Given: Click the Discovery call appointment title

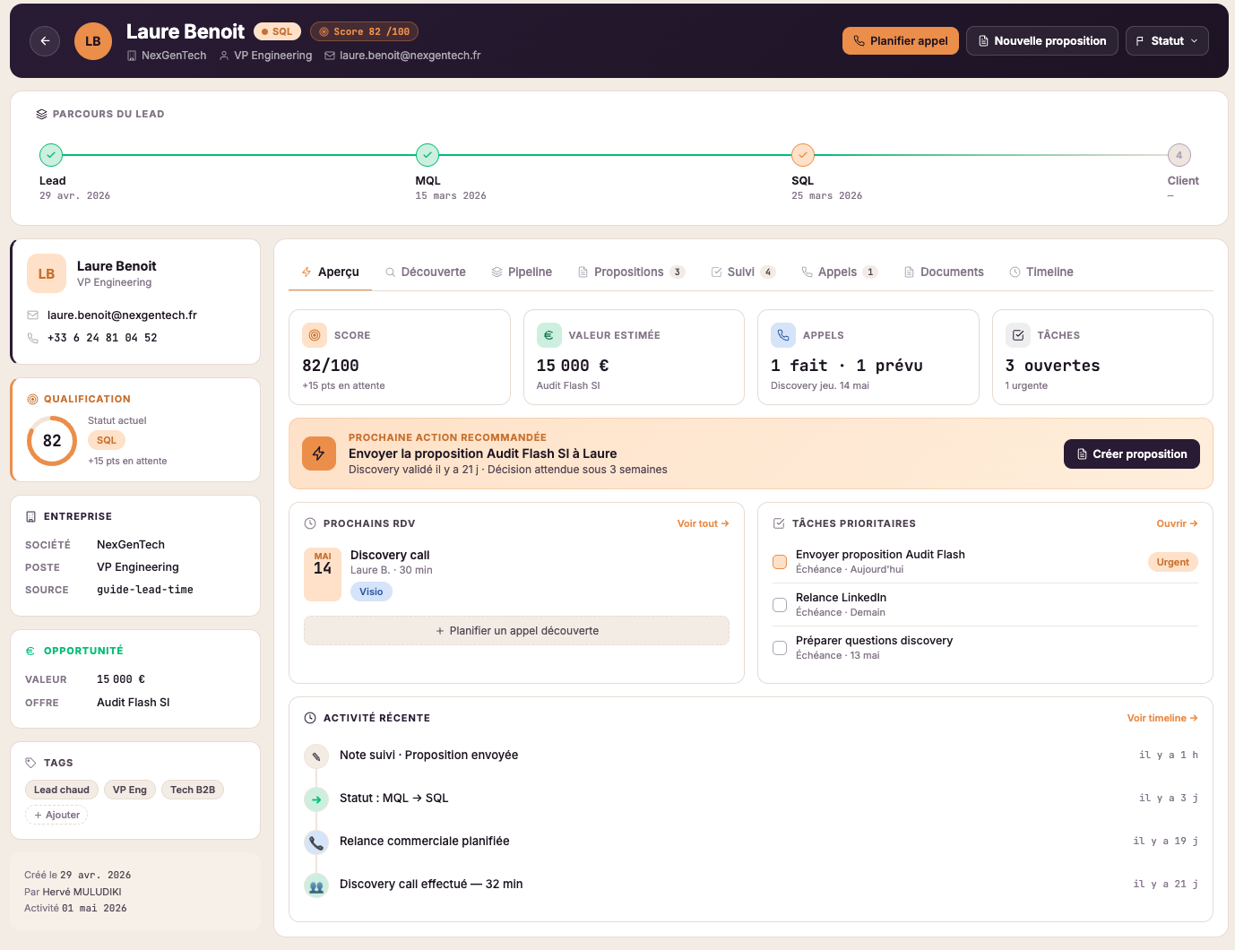Looking at the screenshot, I should (390, 556).
